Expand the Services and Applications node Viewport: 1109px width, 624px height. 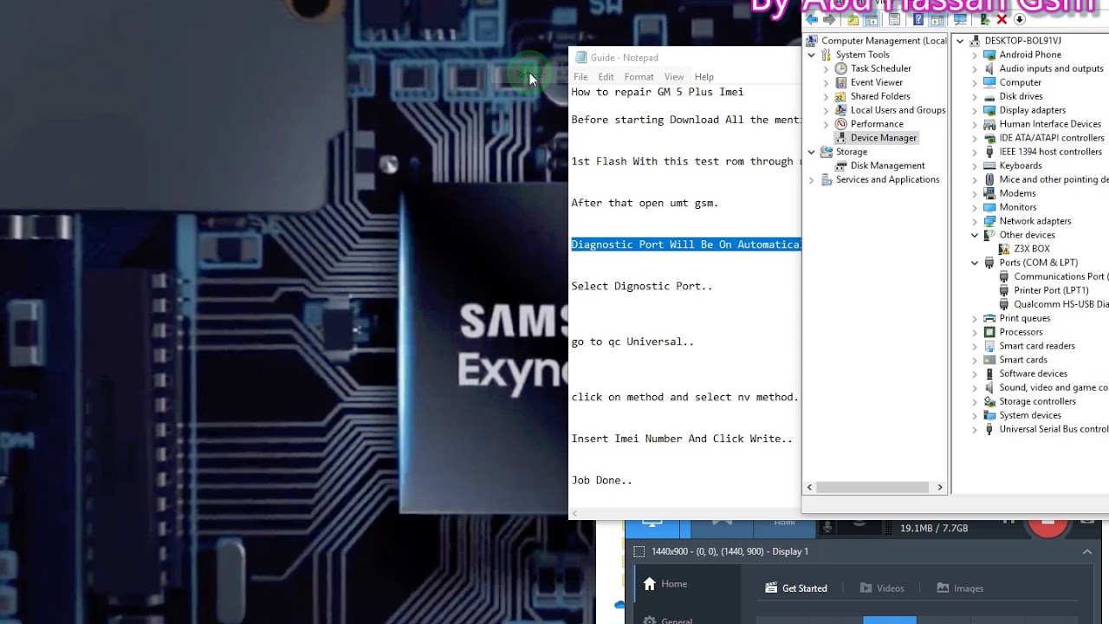click(x=812, y=179)
